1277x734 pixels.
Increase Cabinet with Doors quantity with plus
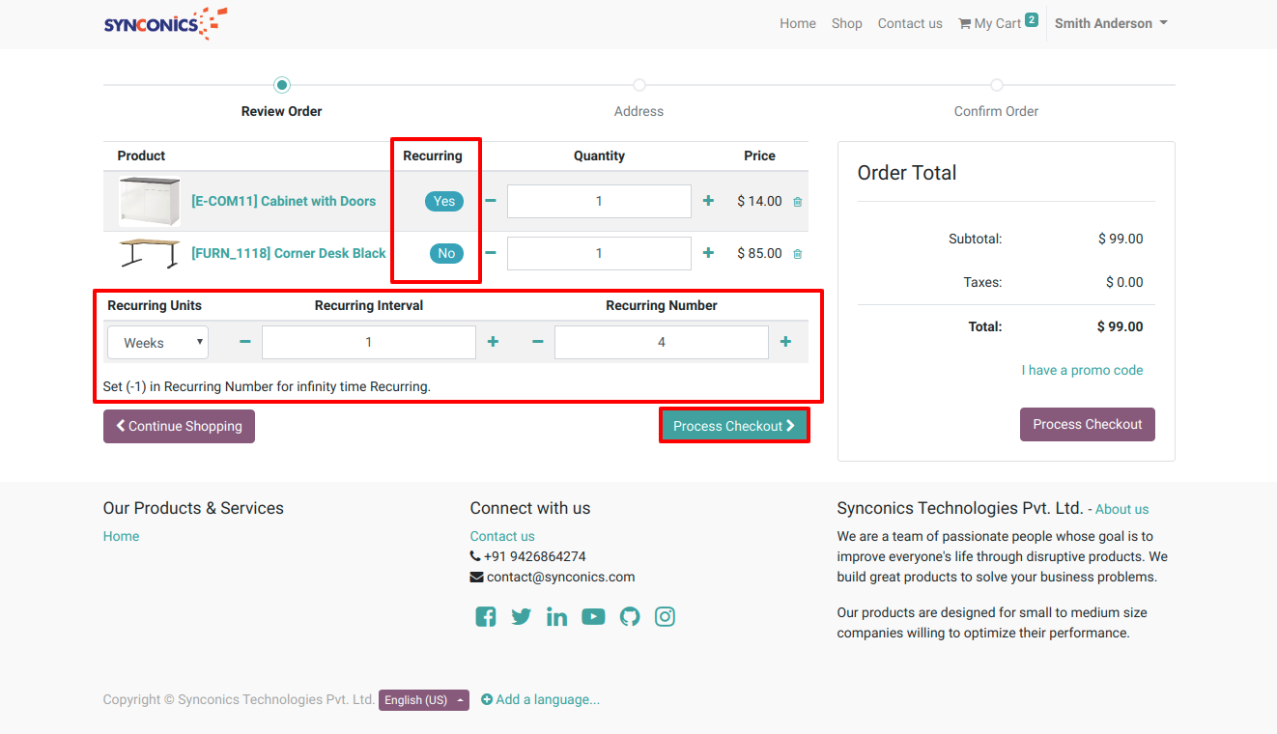tap(708, 201)
